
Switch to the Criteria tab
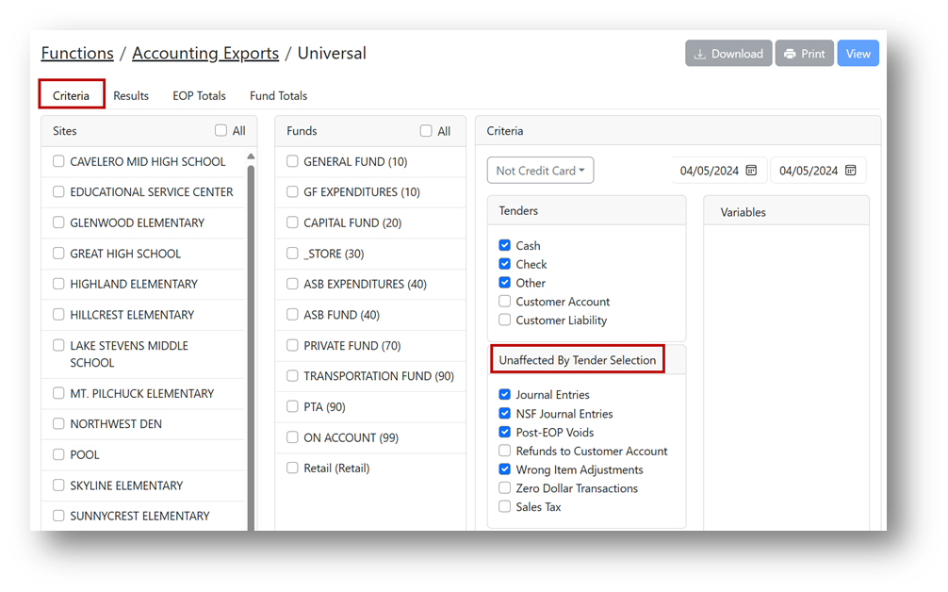point(72,95)
